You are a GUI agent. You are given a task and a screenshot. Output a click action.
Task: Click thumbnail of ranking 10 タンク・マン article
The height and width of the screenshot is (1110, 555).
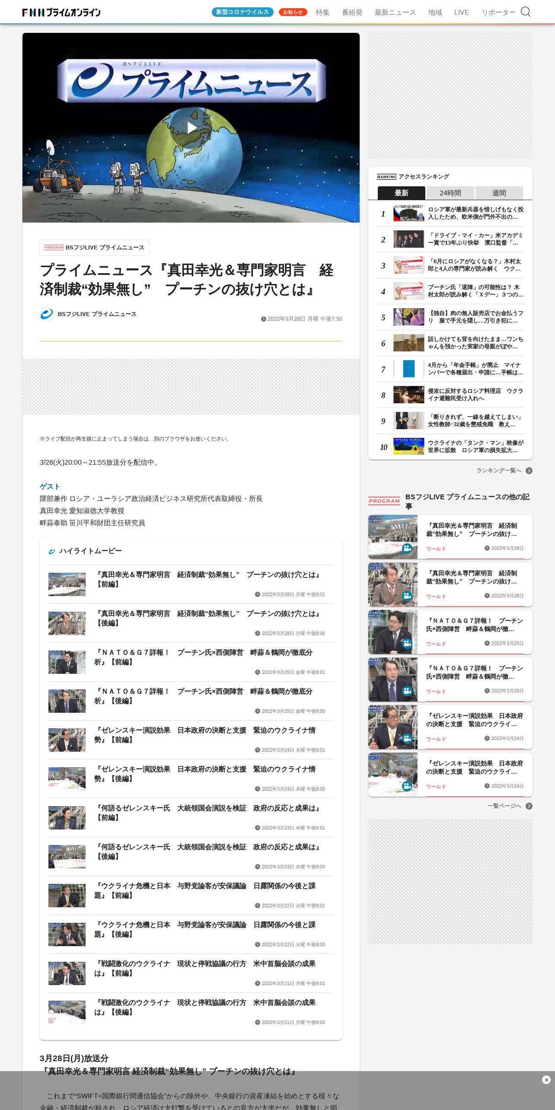pos(408,447)
